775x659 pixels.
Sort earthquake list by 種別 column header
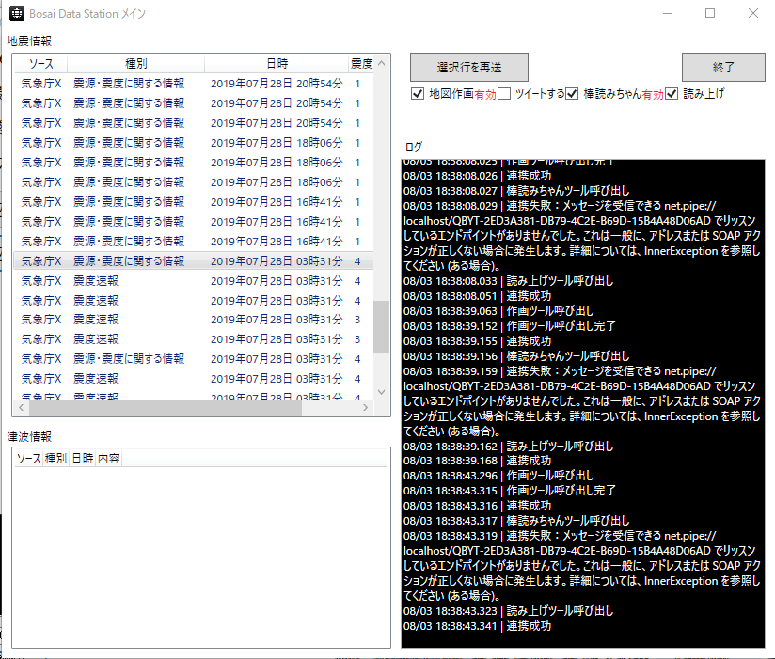[x=135, y=64]
